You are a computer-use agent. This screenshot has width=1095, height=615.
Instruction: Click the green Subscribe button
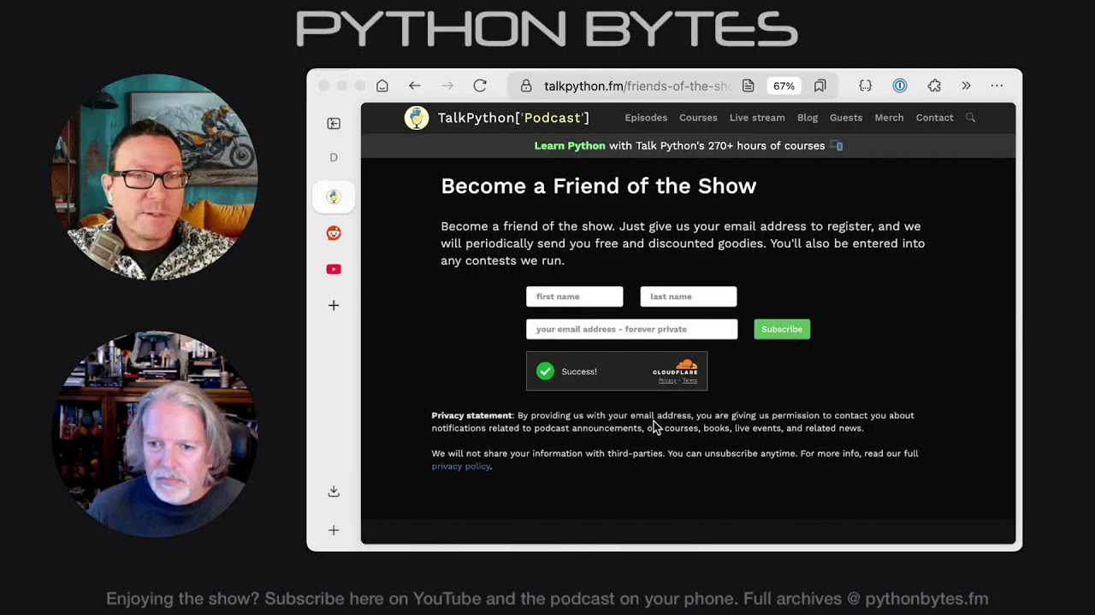782,329
